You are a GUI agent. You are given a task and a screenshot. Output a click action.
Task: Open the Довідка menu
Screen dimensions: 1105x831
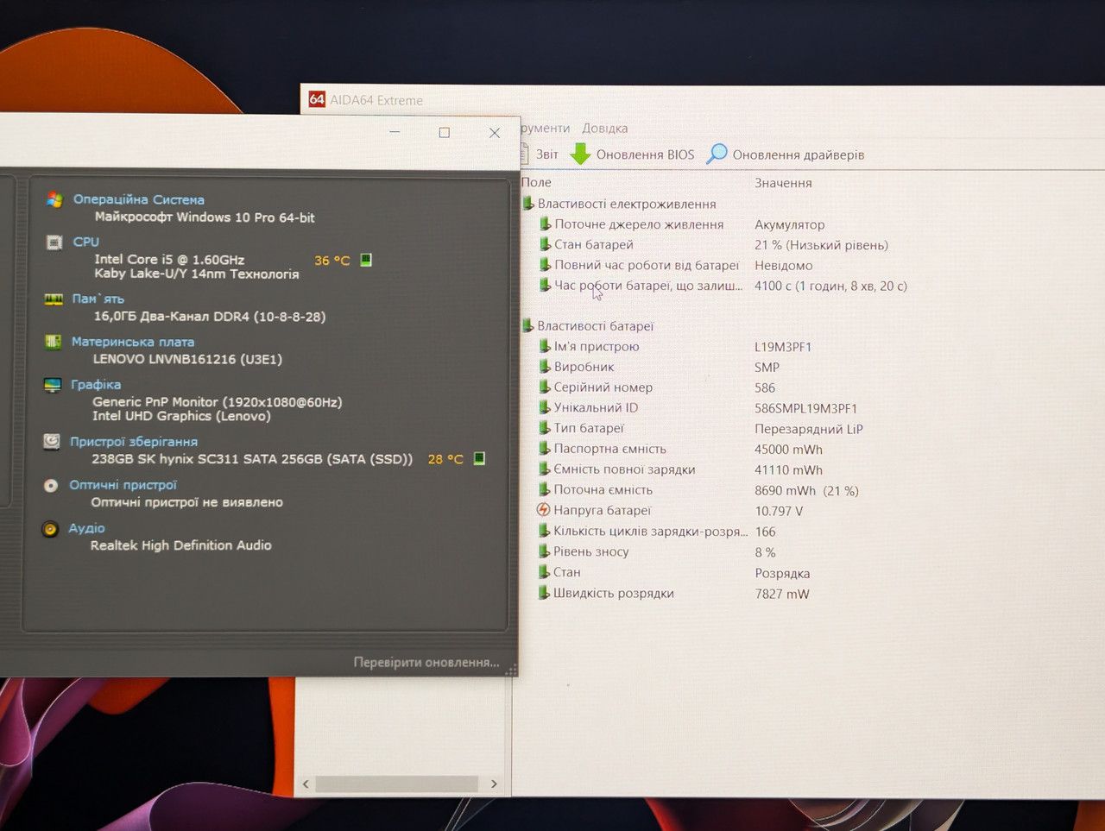604,129
